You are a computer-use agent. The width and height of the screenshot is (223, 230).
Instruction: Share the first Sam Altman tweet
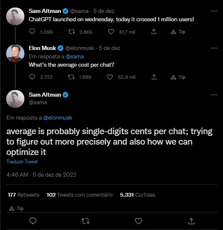click(x=154, y=32)
